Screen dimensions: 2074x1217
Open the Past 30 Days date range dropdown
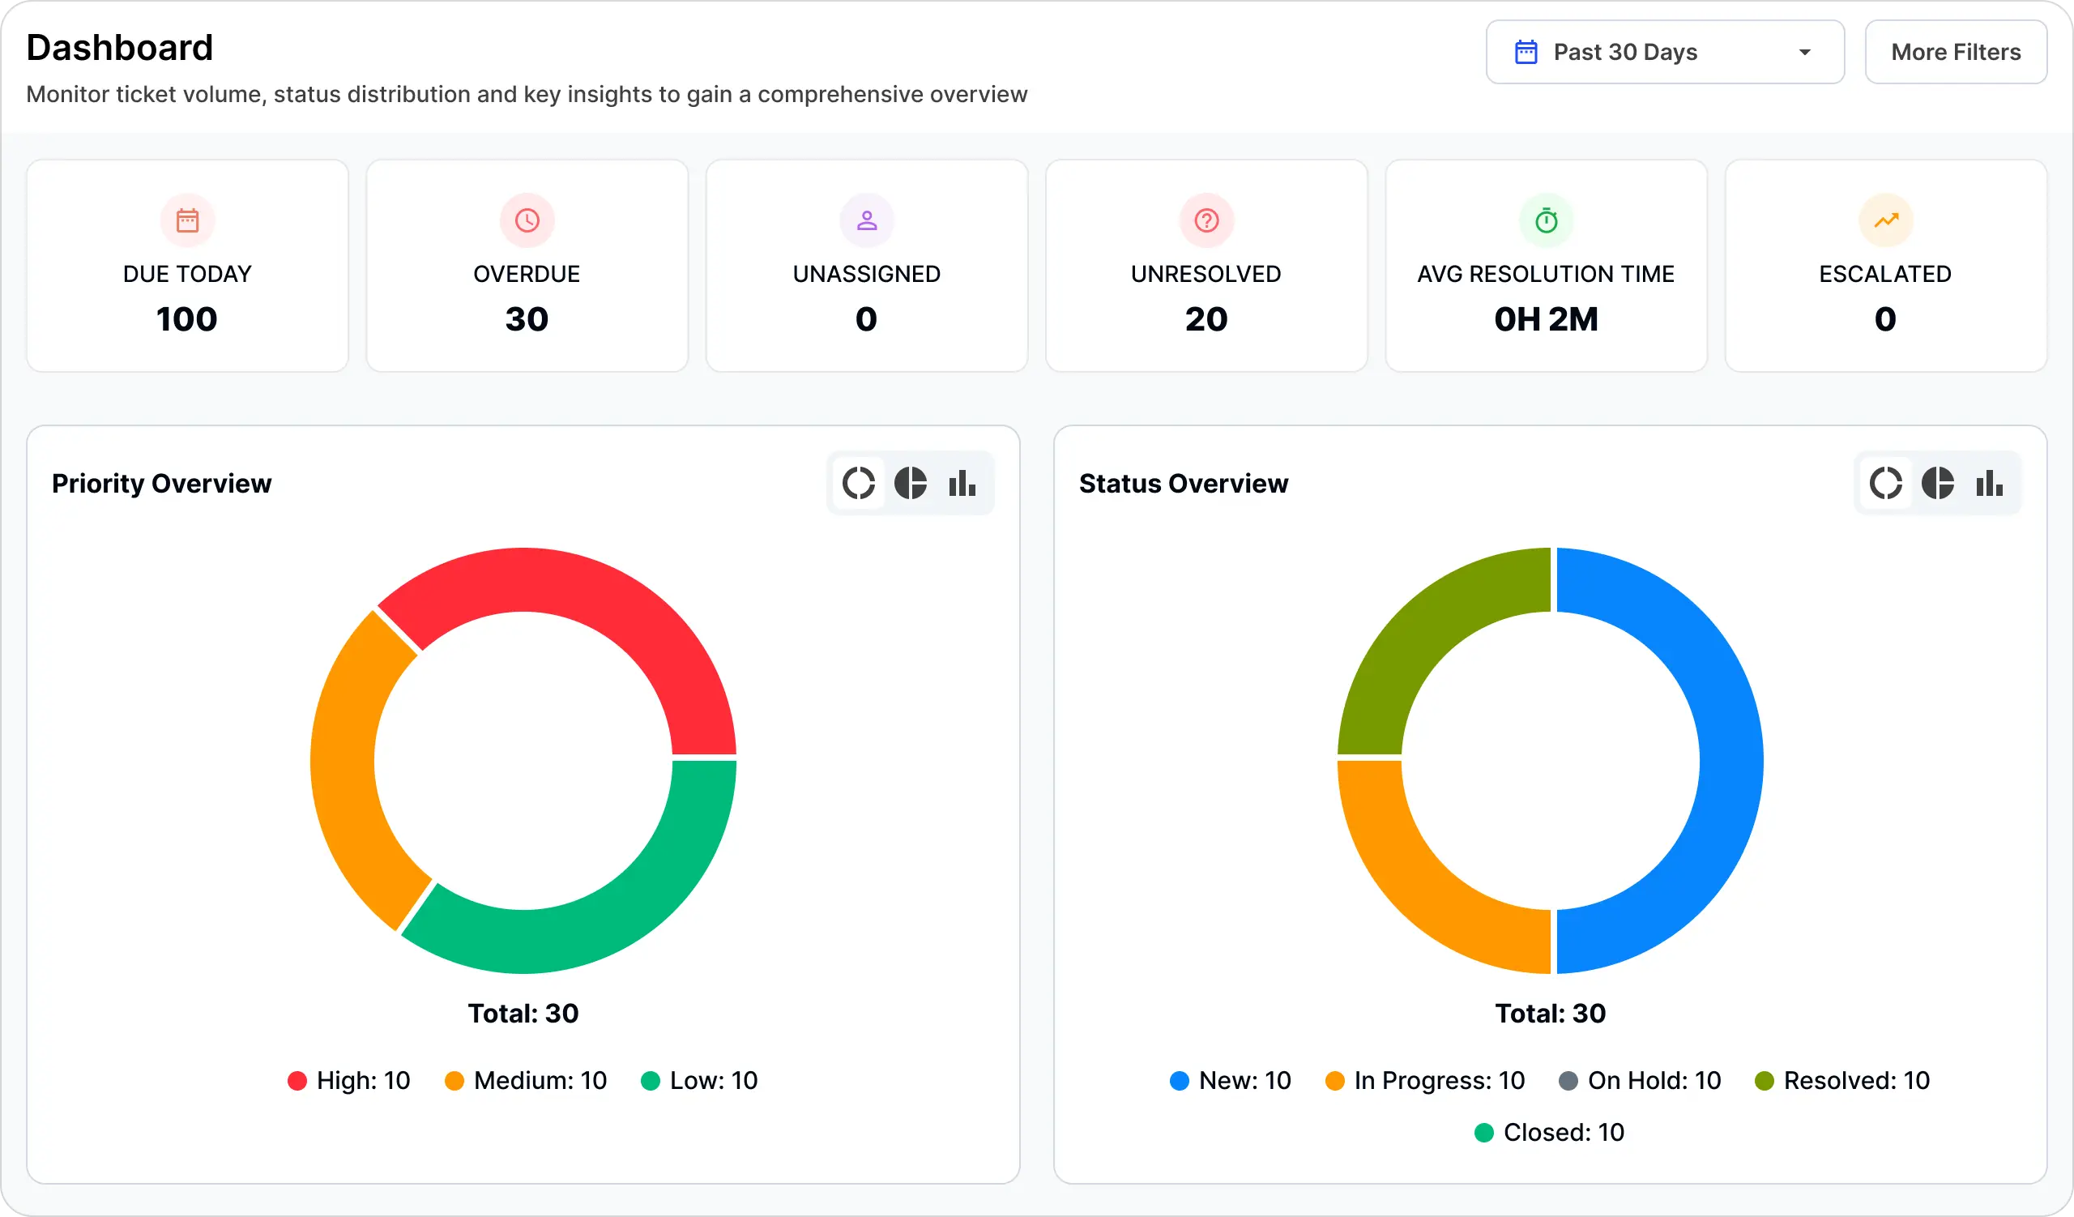click(x=1664, y=52)
